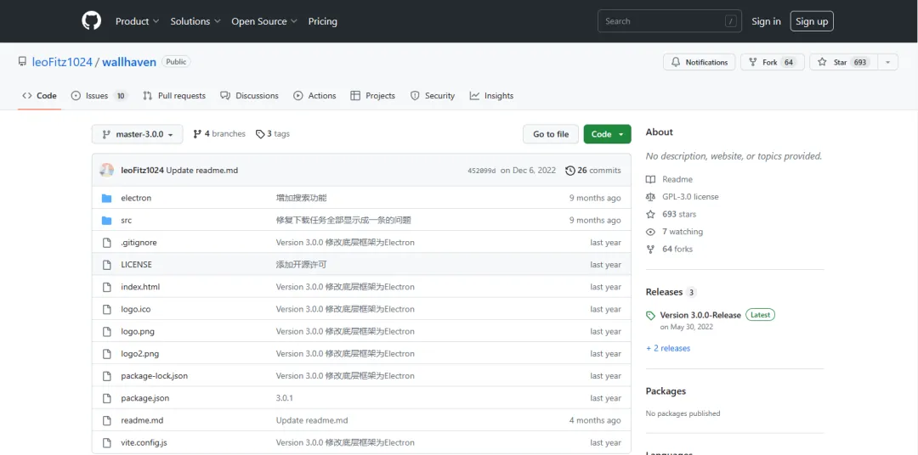Click the file icon beside vite.config.js
918x455 pixels.
click(106, 443)
